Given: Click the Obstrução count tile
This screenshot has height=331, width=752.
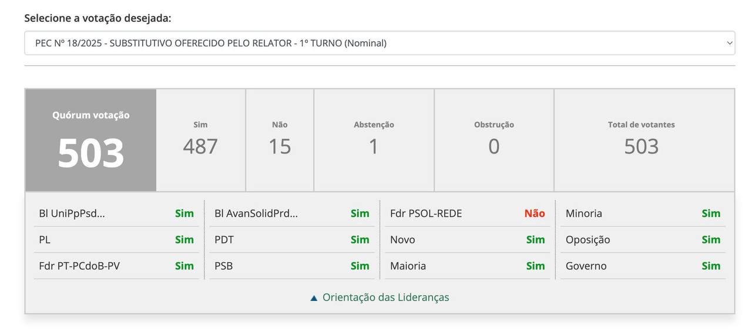Looking at the screenshot, I should (493, 141).
